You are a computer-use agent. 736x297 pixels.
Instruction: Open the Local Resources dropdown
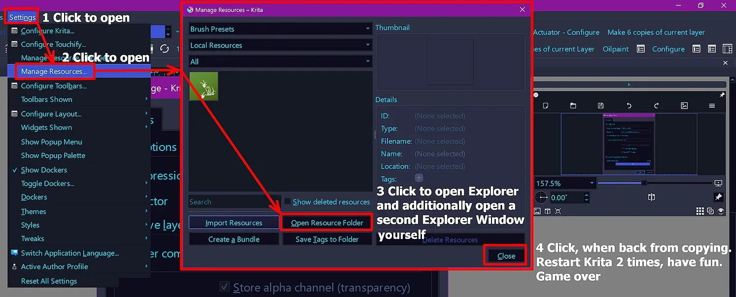[x=280, y=45]
